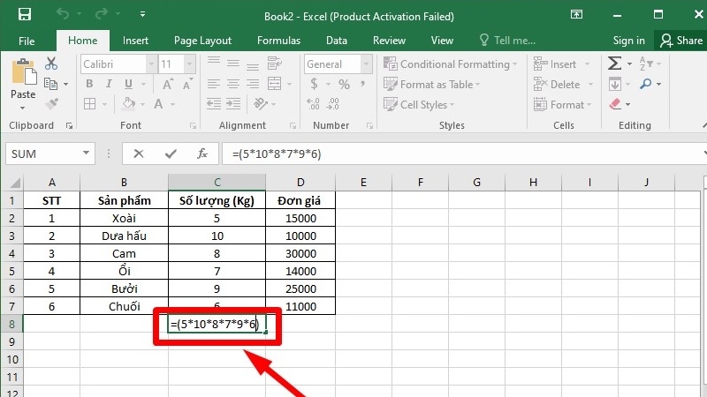Open Cell Styles menu

(419, 104)
